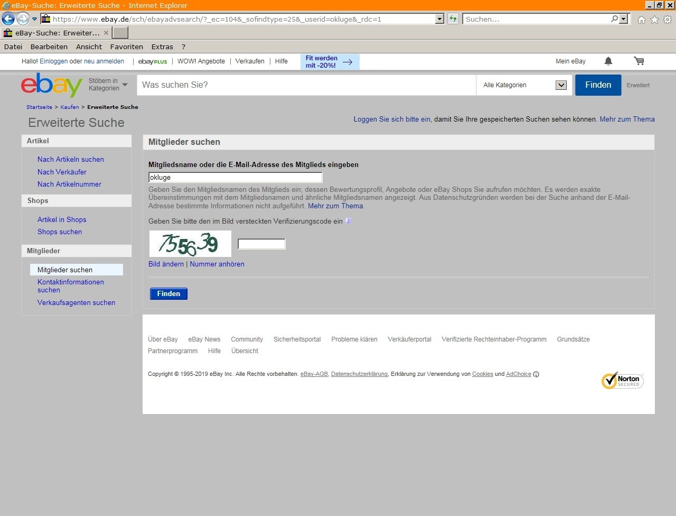Open the Bearbeiten menu

tap(49, 47)
